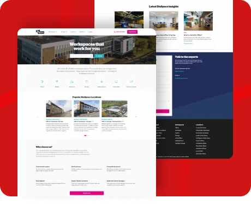Image resolution: width=251 pixels, height=204 pixels.
Task: Open the Insights nav item
Action: pyautogui.click(x=90, y=32)
